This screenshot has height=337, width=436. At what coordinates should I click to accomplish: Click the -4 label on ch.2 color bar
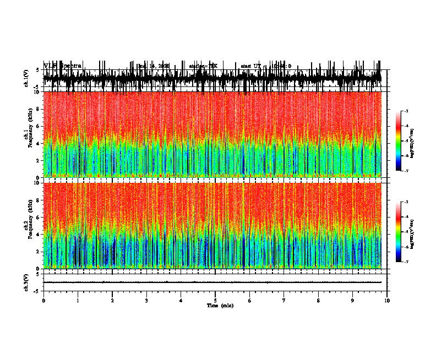pos(406,217)
